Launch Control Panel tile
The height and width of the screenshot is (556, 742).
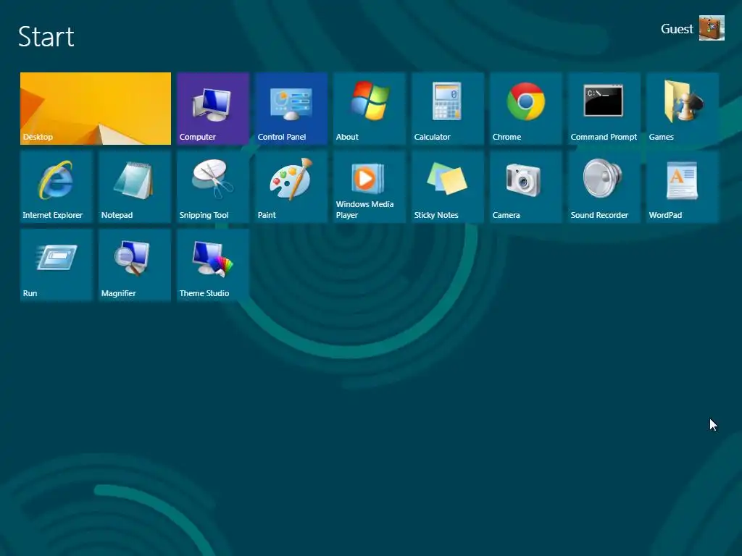(x=291, y=109)
